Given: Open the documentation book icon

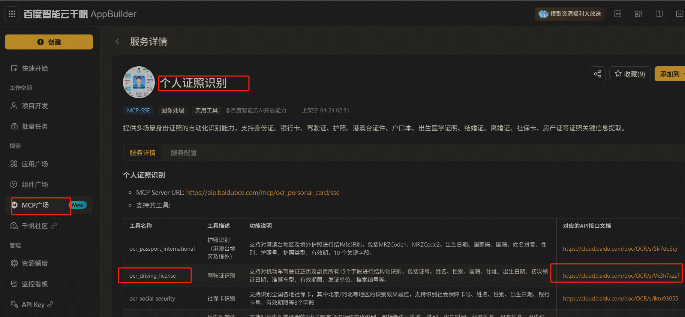Looking at the screenshot, I should [659, 14].
